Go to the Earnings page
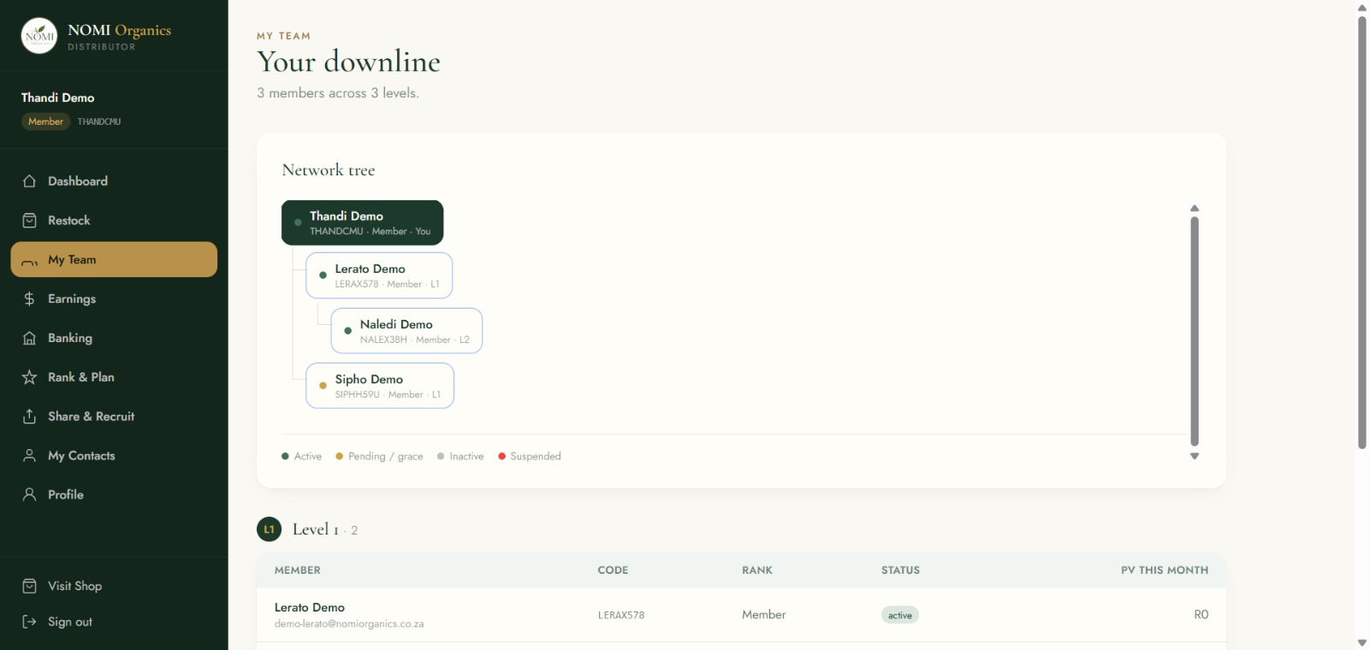Image resolution: width=1369 pixels, height=650 pixels. (x=114, y=298)
